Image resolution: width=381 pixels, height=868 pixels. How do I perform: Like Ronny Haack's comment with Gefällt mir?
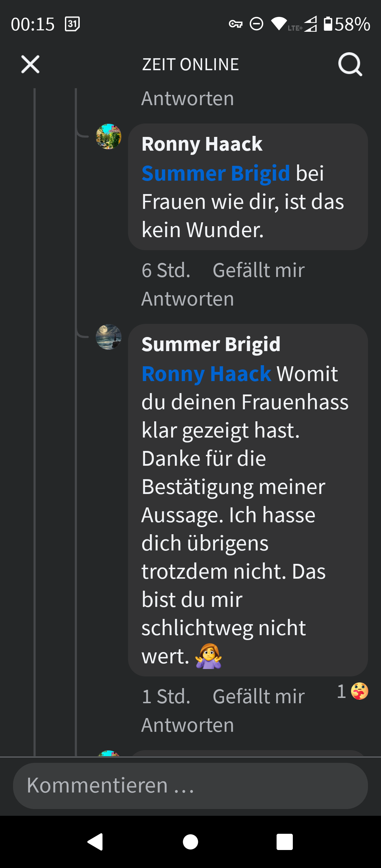tap(259, 270)
